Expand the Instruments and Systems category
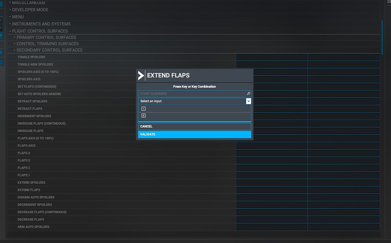 tap(41, 24)
